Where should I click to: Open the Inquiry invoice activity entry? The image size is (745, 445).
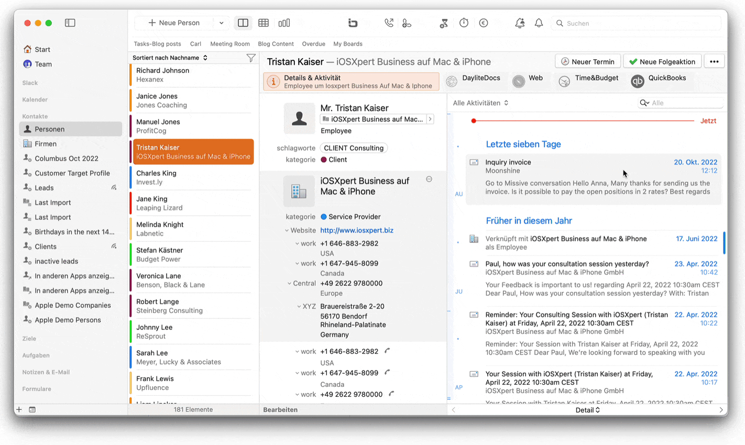[x=594, y=179]
